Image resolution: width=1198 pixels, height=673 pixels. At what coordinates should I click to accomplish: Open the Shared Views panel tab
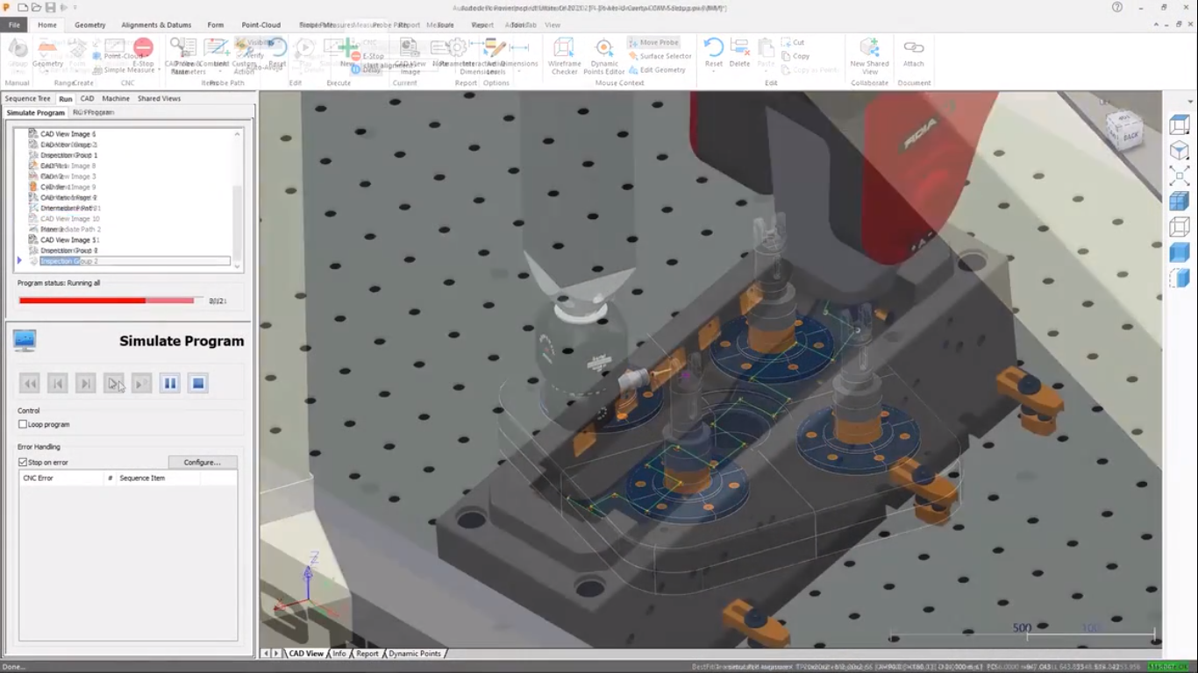tap(159, 98)
